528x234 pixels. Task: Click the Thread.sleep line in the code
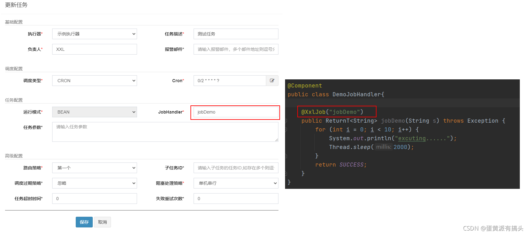tap(371, 147)
